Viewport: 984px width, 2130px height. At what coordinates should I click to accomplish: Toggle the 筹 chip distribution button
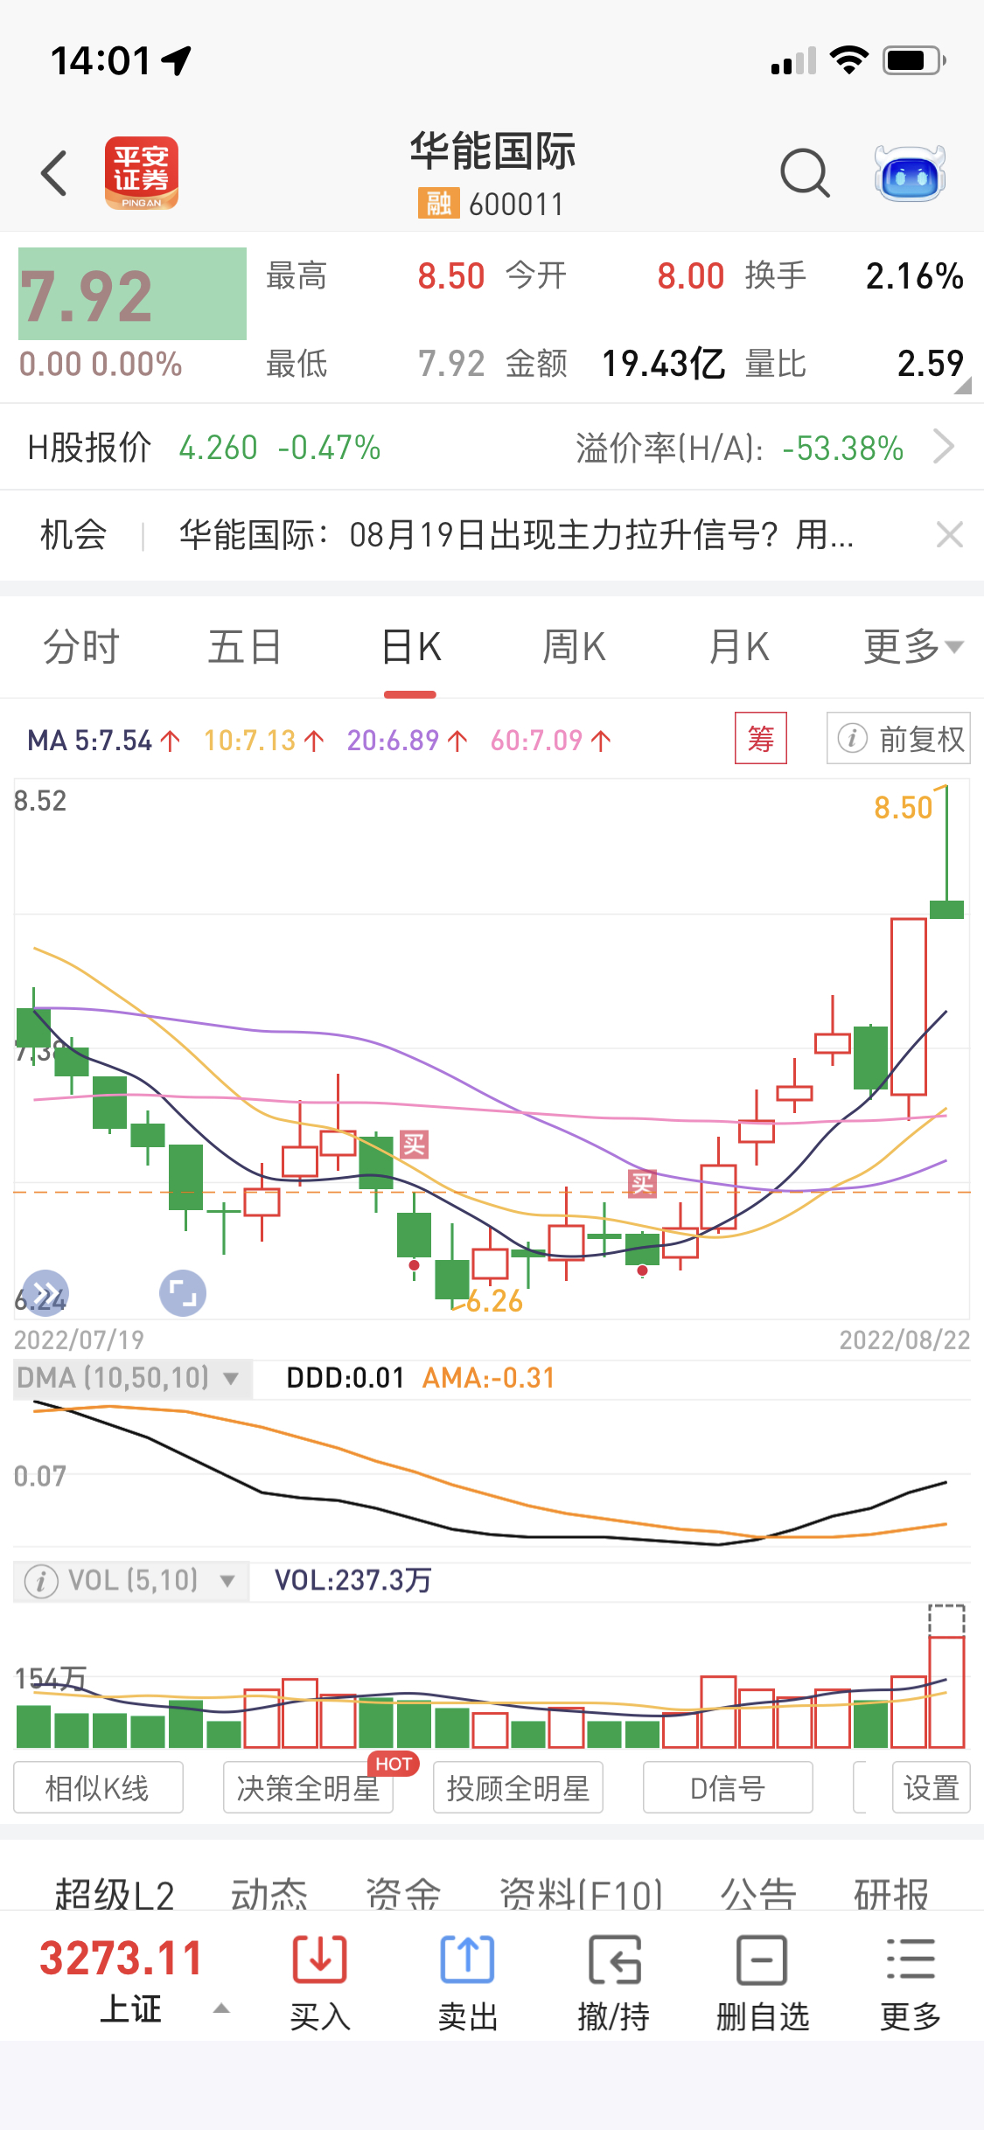tap(760, 739)
